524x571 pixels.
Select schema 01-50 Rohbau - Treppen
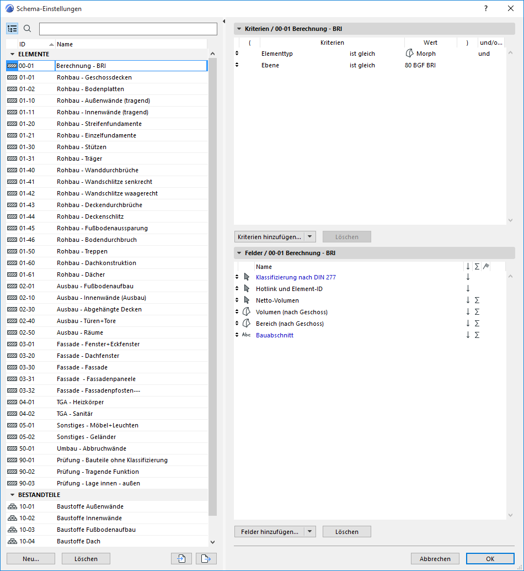107,251
